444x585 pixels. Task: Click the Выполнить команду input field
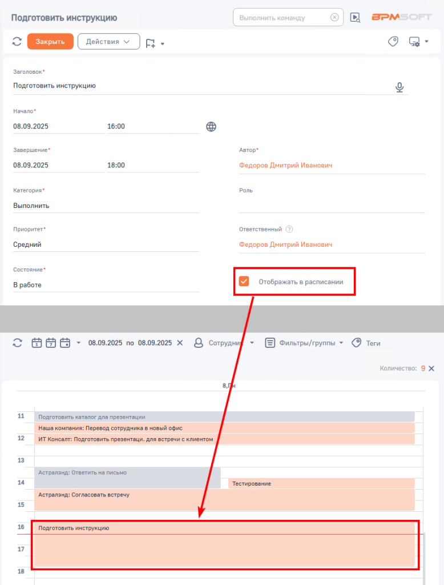[282, 18]
